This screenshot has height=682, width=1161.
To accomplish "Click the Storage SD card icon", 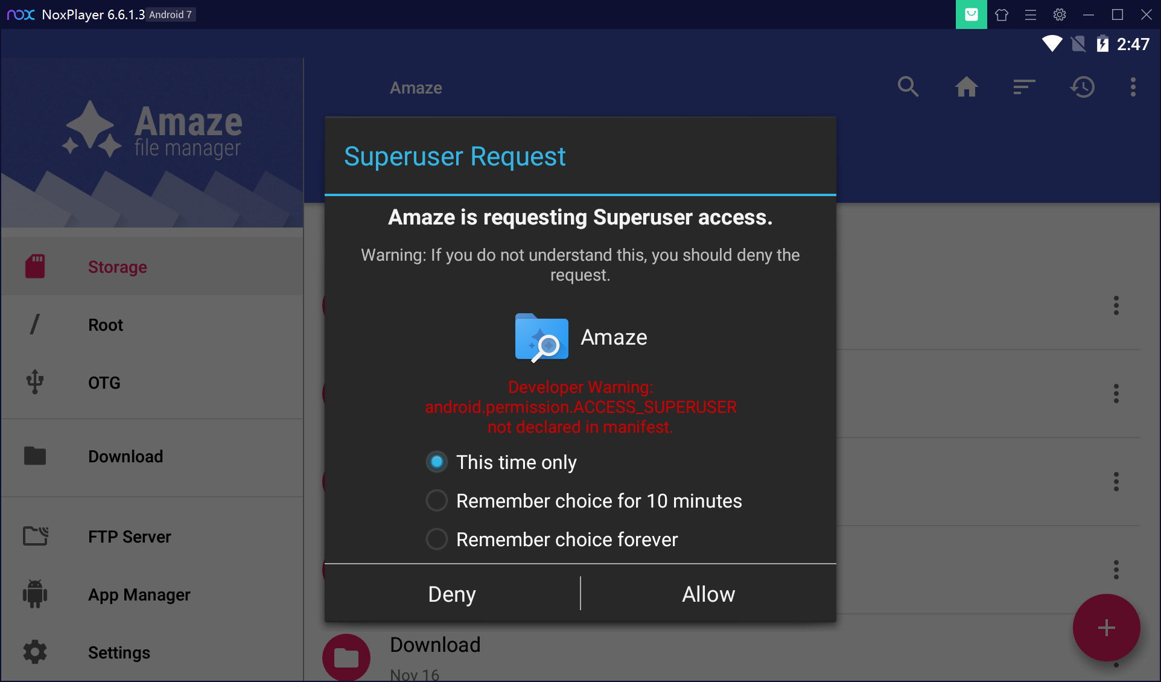I will coord(35,266).
